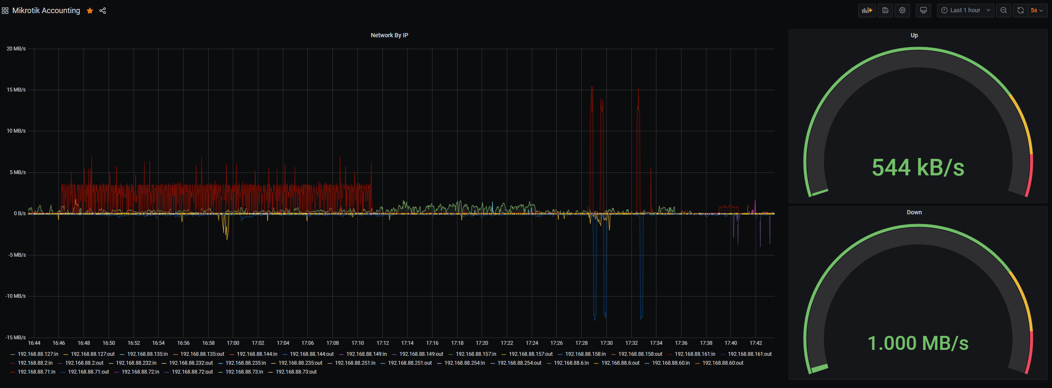Toggle series 192.168.88.2:in in legend
This screenshot has width=1052, height=388.
point(35,363)
